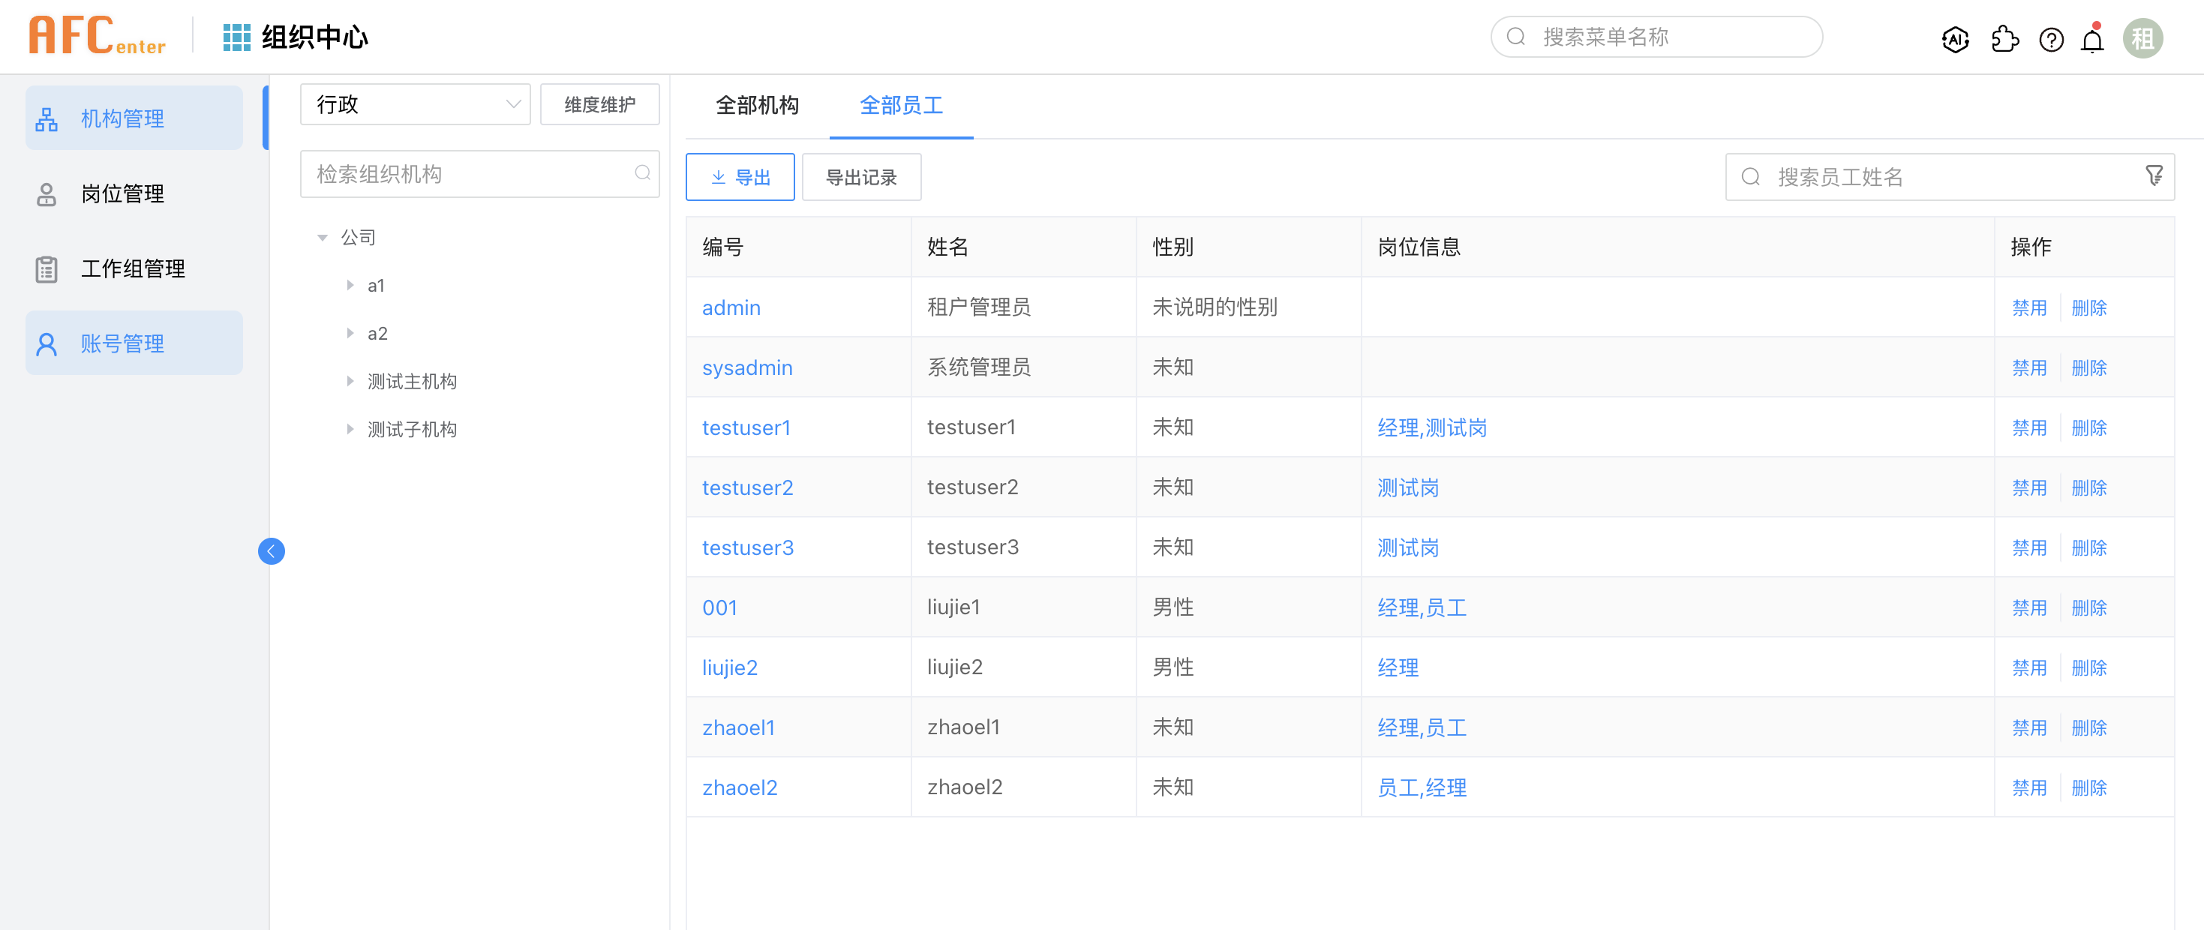
Task: Open 岗位管理 in the sidebar
Action: click(x=122, y=194)
